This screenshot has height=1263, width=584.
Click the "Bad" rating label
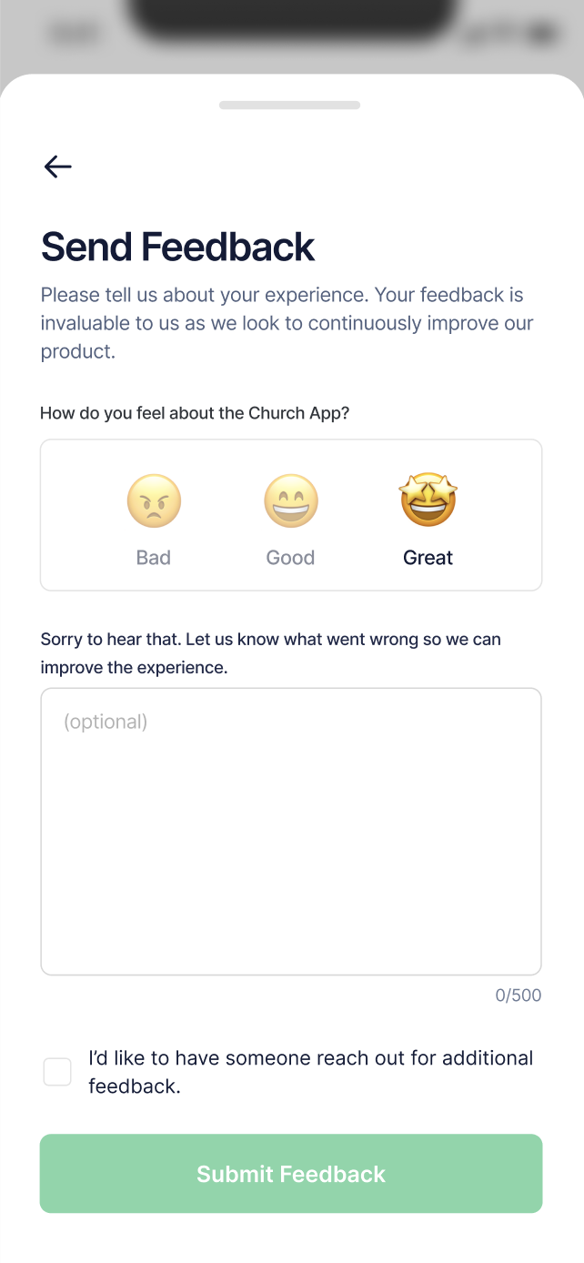154,558
